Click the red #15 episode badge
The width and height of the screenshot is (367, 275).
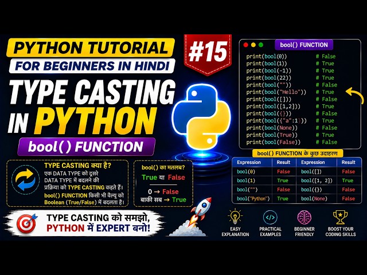(208, 54)
